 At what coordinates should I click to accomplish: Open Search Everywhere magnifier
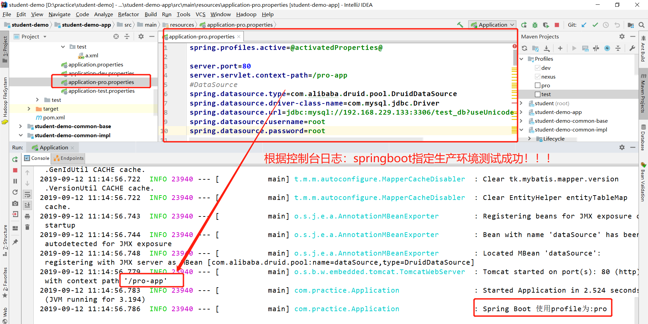coord(642,25)
